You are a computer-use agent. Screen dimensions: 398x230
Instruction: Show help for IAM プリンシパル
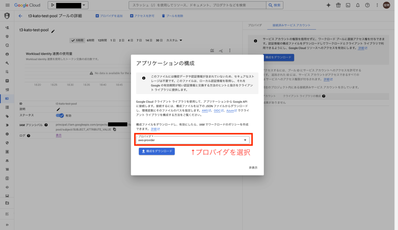click(x=46, y=125)
